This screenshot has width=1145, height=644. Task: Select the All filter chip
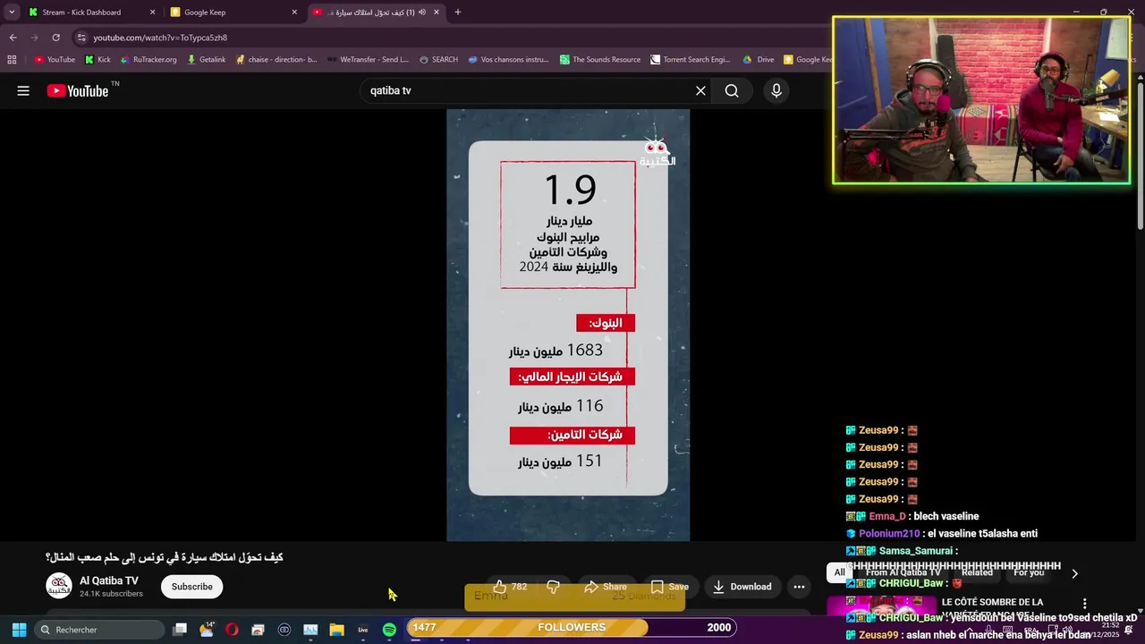pyautogui.click(x=839, y=572)
